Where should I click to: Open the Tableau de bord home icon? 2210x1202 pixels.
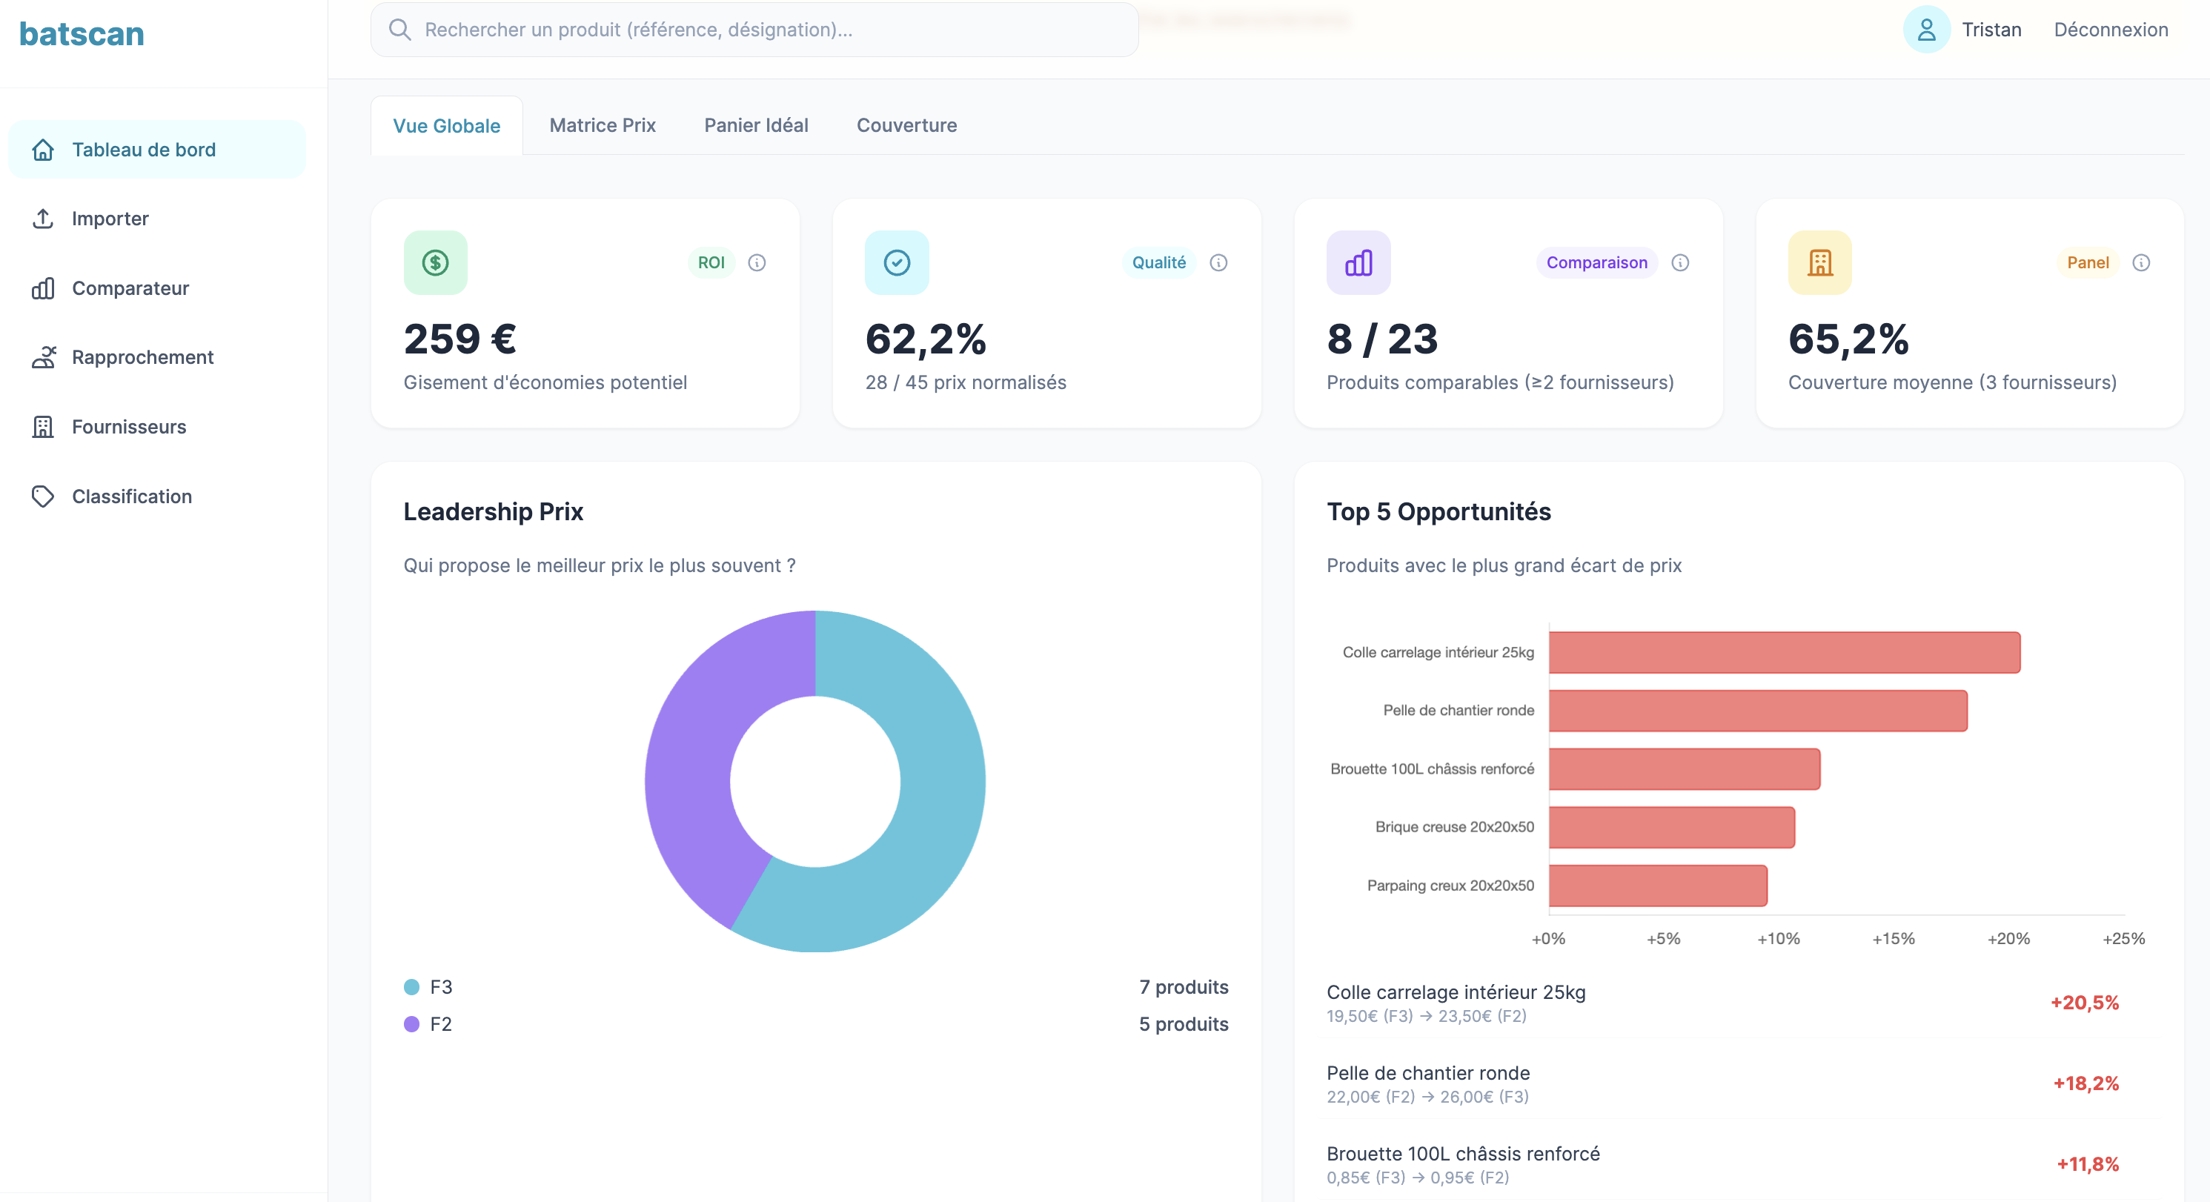[x=44, y=149]
